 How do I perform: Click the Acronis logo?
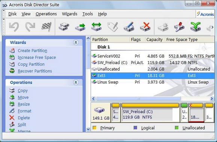[x=205, y=14]
